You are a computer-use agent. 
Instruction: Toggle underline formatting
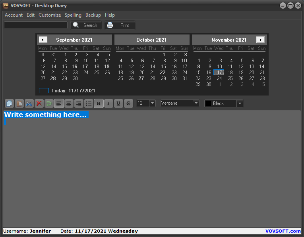[x=118, y=103]
